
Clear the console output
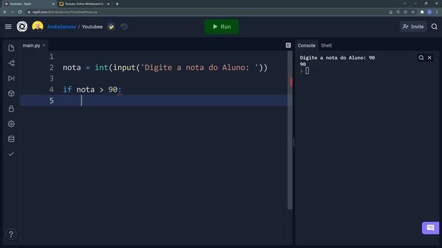click(430, 58)
